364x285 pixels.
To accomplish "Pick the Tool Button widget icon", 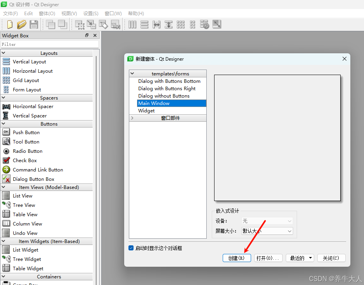I will (x=6, y=141).
